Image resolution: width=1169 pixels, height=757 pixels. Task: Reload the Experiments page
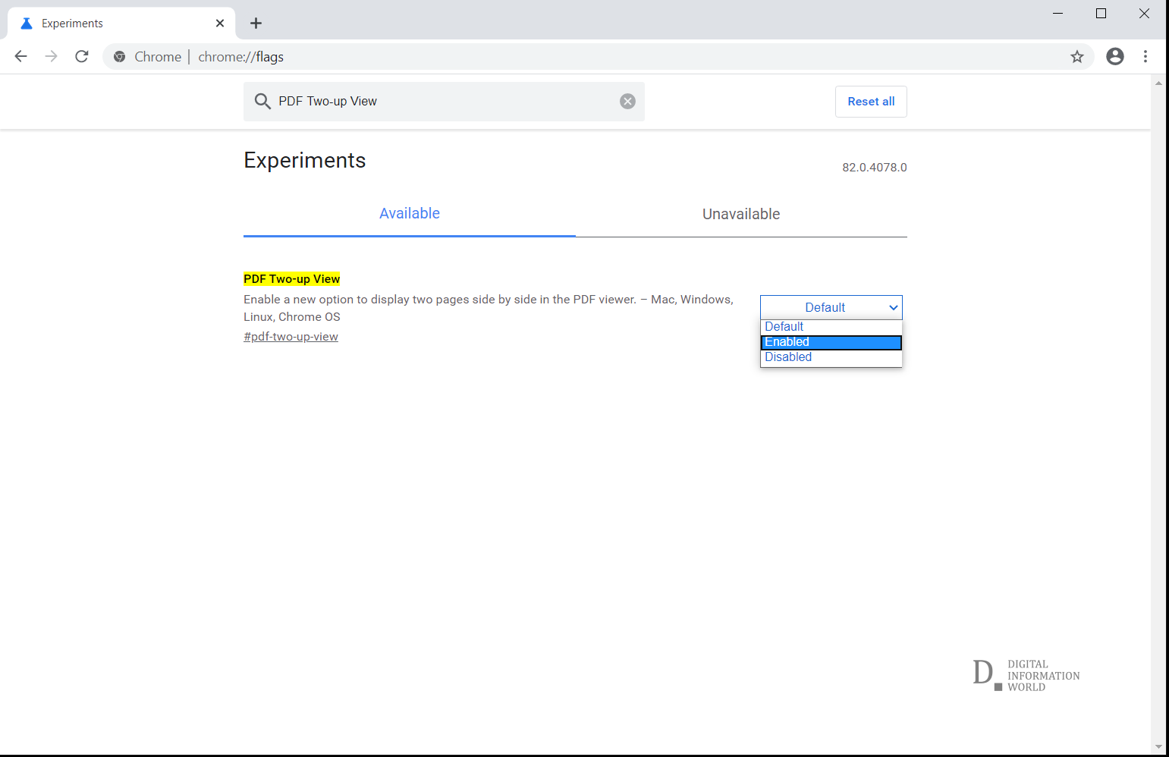tap(81, 56)
